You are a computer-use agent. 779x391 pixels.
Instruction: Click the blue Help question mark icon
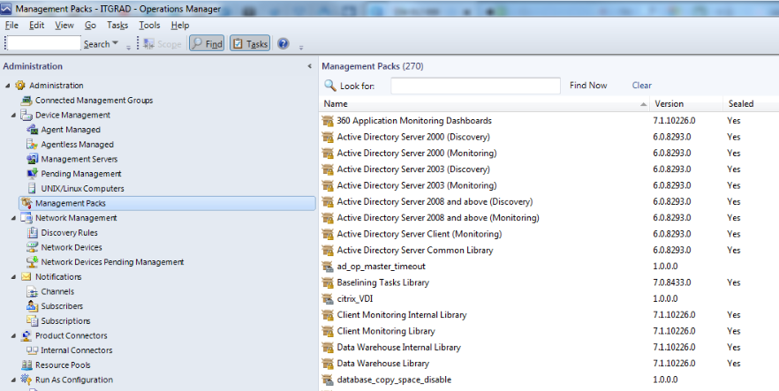[284, 43]
